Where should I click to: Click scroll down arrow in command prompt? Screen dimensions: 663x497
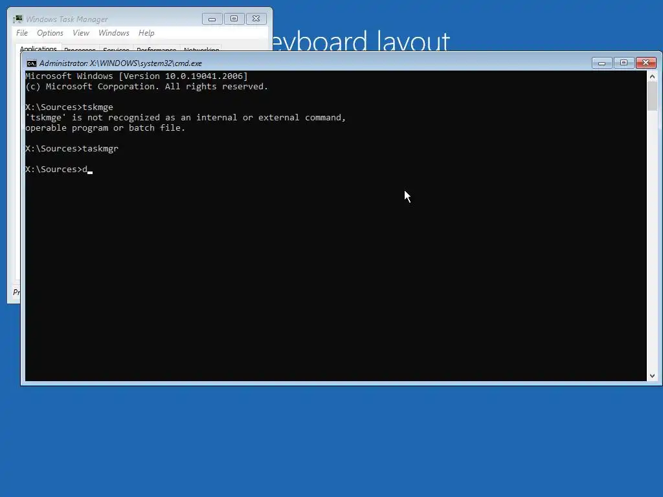coord(652,376)
